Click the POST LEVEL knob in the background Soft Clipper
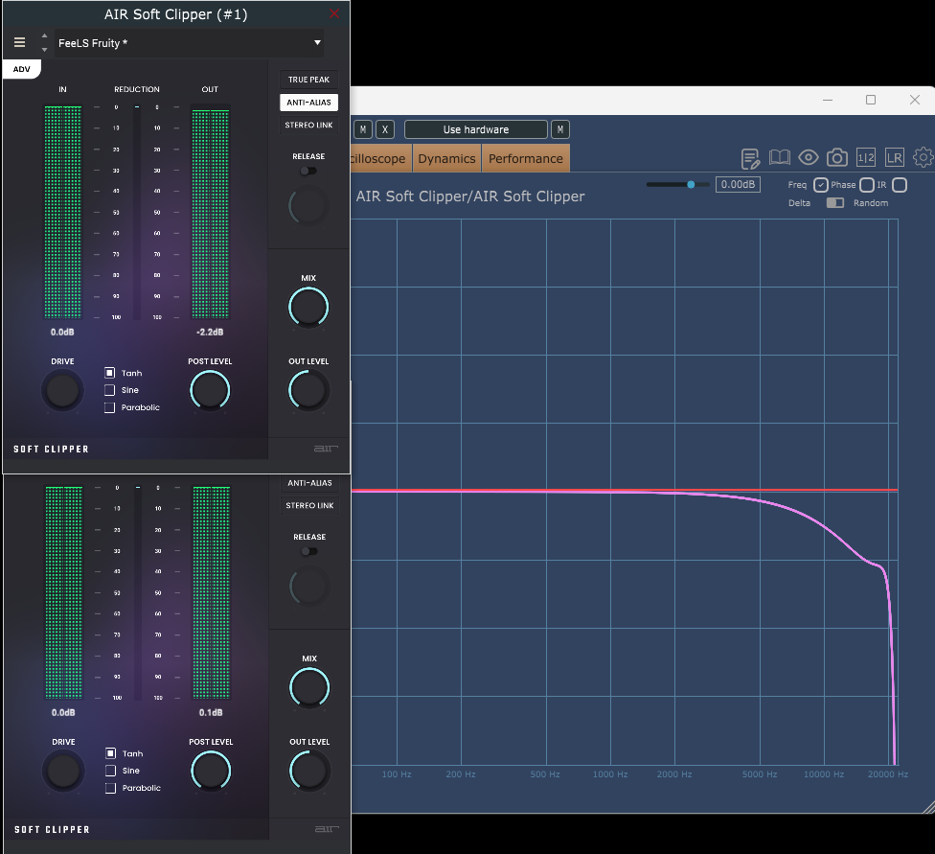 tap(211, 771)
